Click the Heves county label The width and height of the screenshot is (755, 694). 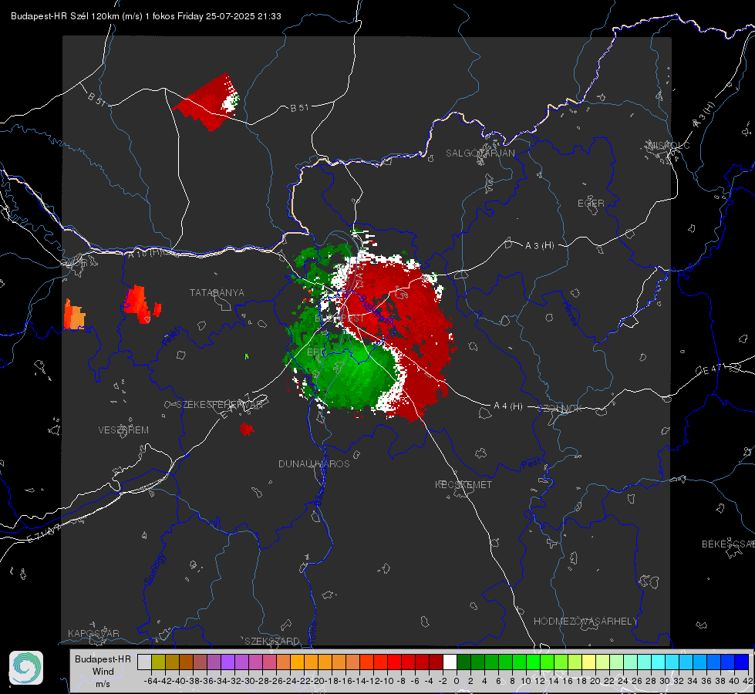(x=570, y=314)
